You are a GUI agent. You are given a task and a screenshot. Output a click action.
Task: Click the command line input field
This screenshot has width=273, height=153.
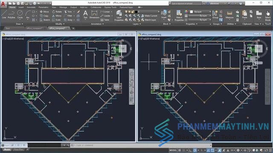point(141,145)
